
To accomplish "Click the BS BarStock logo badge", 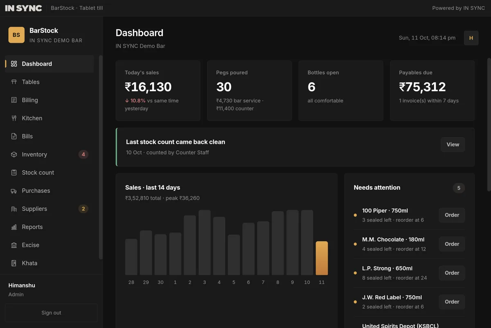I will (16, 35).
